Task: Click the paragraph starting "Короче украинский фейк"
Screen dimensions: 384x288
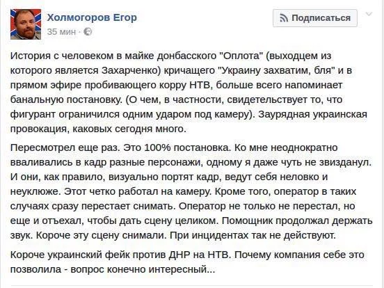Action: click(187, 262)
